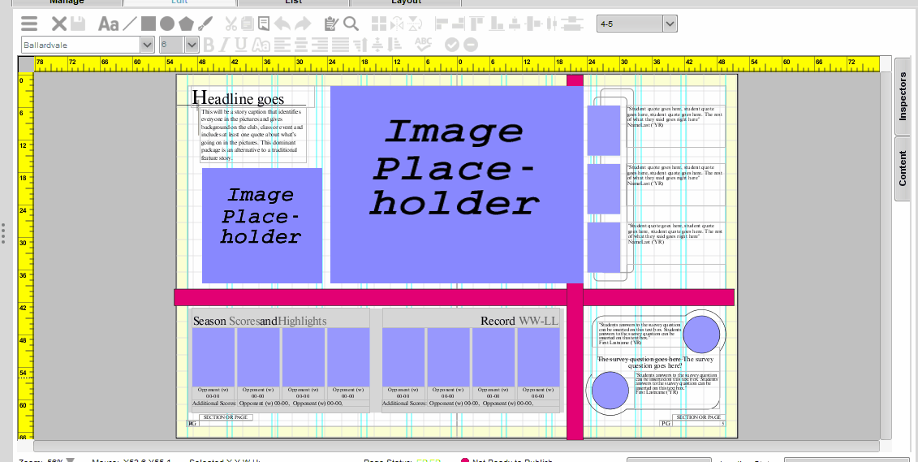Select the eyedropper brush tool
This screenshot has height=462, width=918.
[x=205, y=24]
